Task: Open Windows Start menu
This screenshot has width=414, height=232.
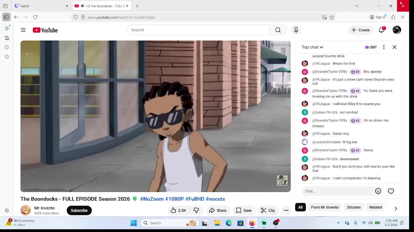Action: tap(134, 223)
